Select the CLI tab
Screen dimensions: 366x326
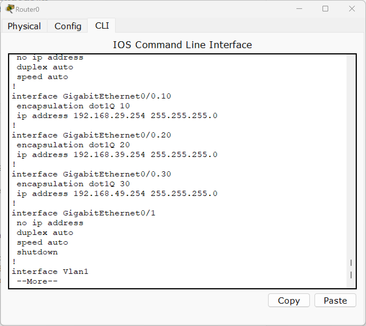click(x=102, y=26)
